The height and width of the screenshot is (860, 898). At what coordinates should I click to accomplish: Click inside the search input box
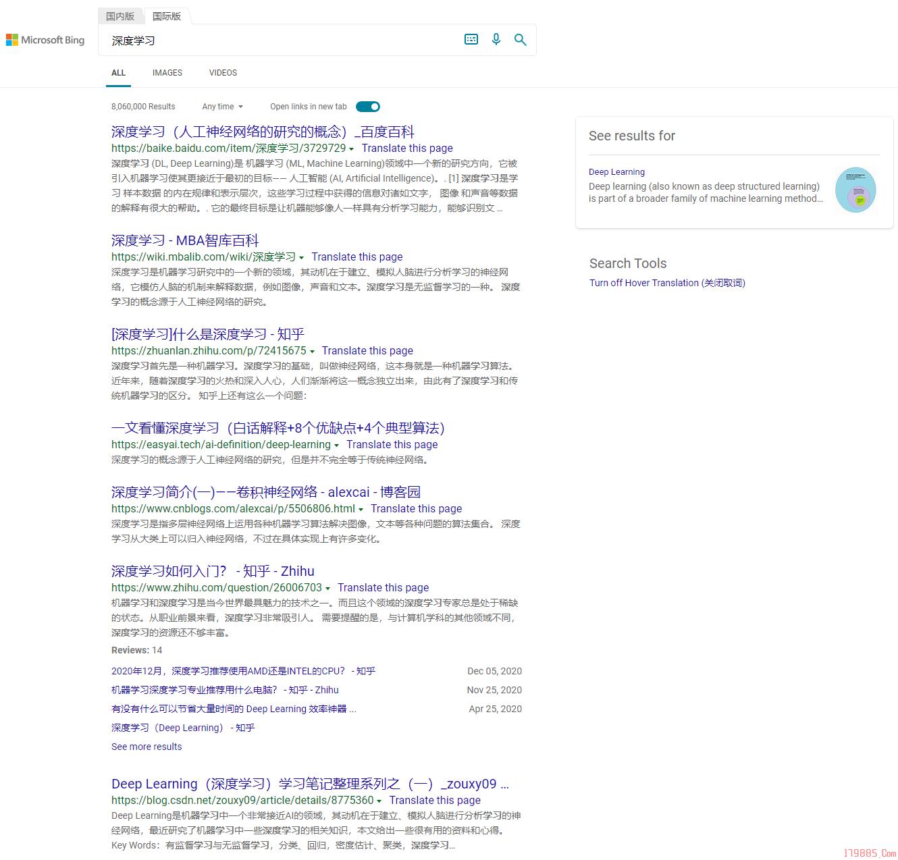pos(270,41)
